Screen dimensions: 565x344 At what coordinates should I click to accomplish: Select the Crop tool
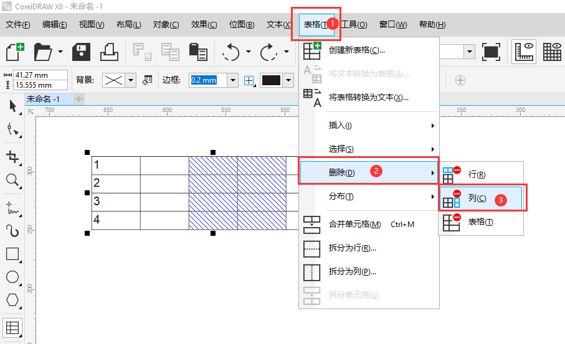point(12,157)
